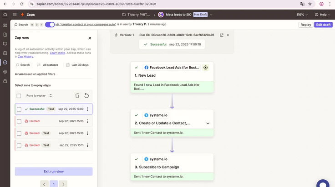The image size is (335, 187).
Task: Click the Replay button
Action: click(306, 25)
